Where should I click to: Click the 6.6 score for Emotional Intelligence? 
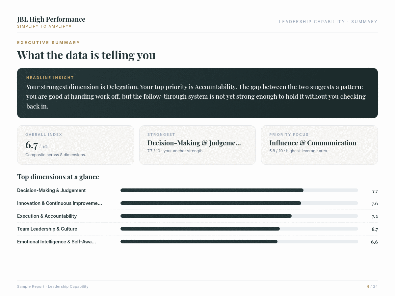coord(374,242)
